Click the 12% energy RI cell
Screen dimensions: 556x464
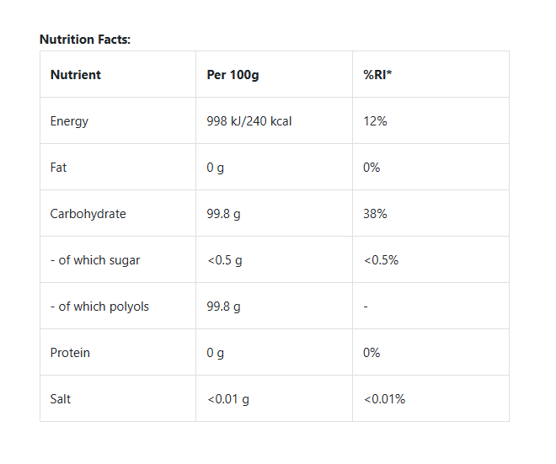pos(375,121)
